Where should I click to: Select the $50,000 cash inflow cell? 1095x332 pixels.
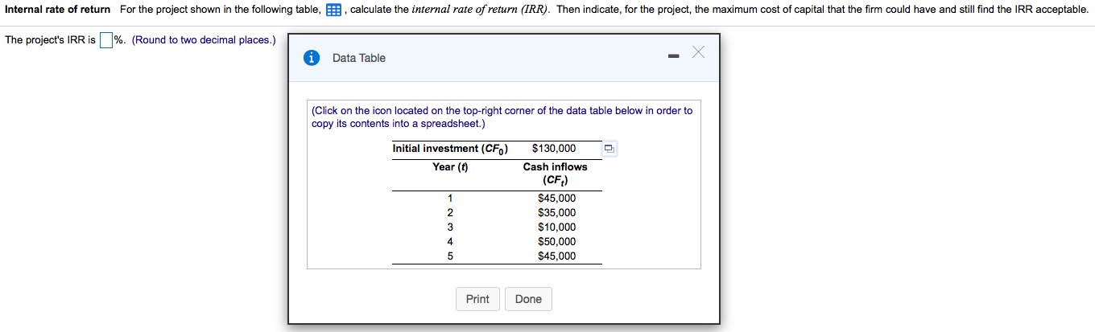tap(557, 242)
